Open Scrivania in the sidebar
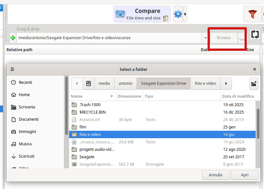Screen dimensions: 264x189 point(36,107)
